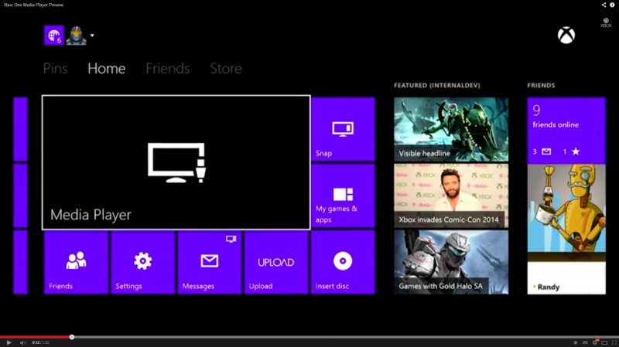Open the Snap tile
This screenshot has height=347, width=619.
[343, 129]
